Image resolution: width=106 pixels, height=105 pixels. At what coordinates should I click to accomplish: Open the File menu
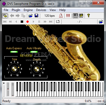click(6, 10)
